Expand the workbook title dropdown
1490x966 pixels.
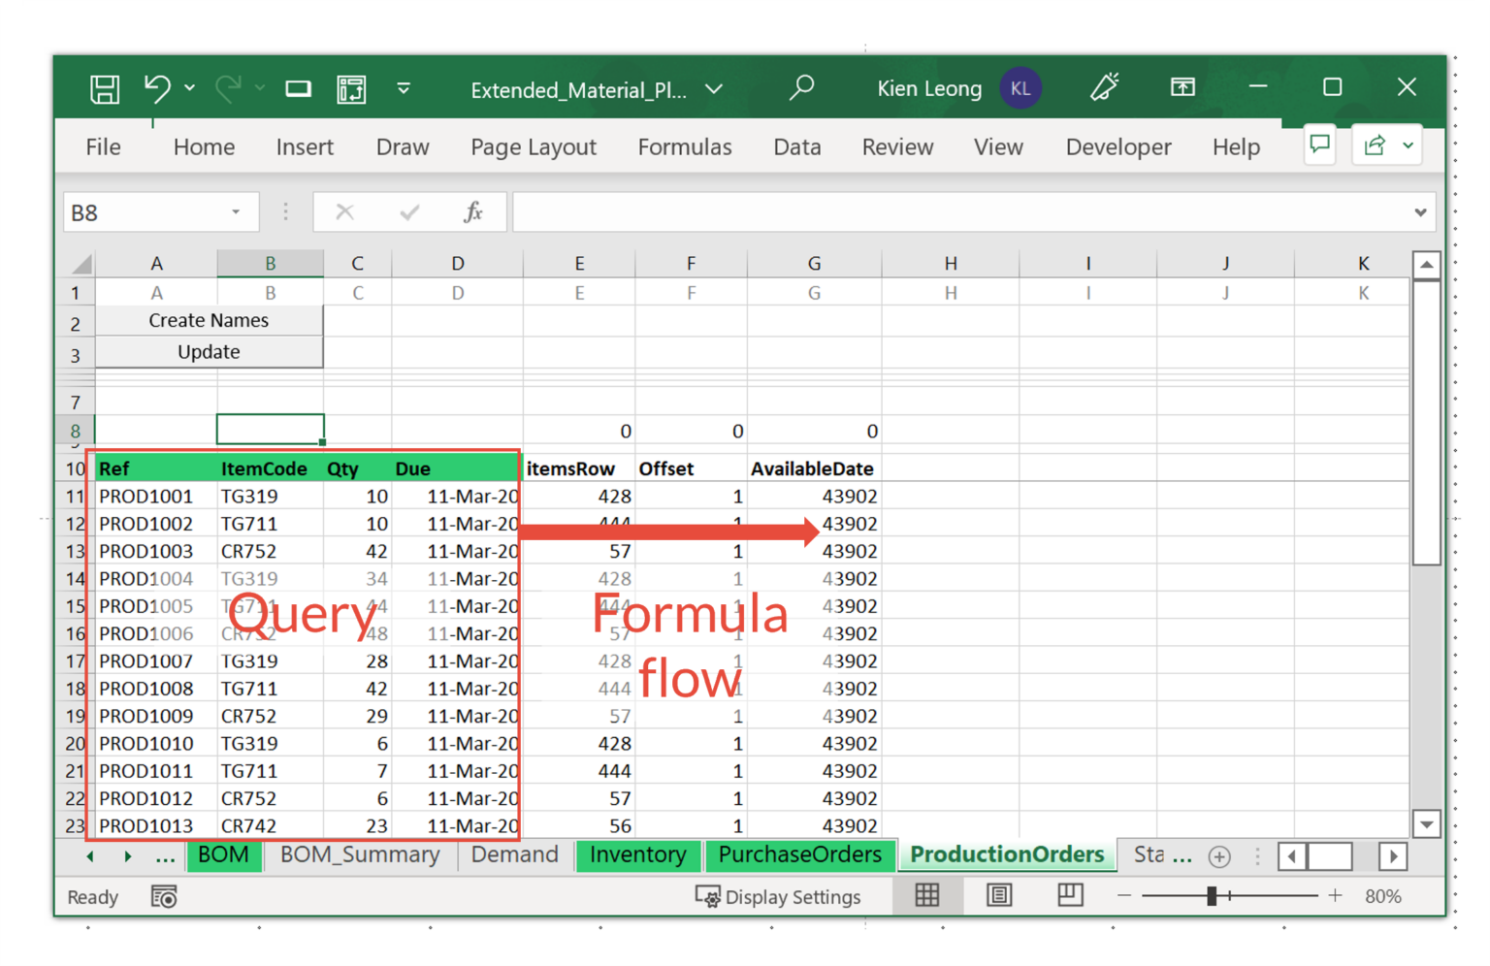tap(714, 89)
